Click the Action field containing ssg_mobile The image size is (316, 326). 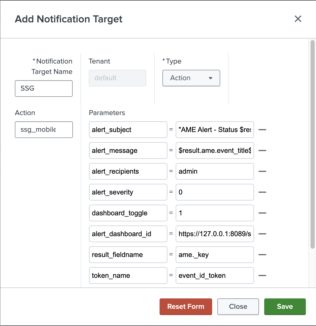coord(43,130)
